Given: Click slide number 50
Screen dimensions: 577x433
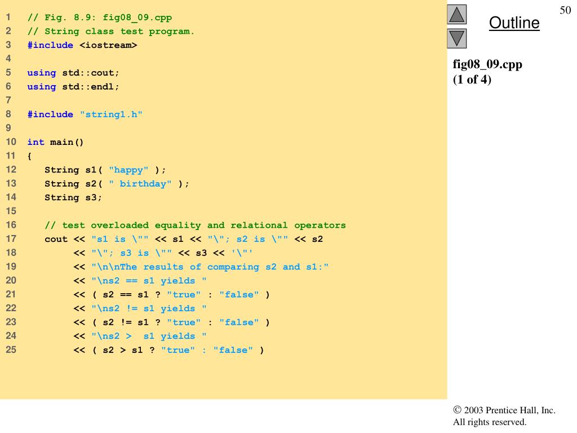Looking at the screenshot, I should click(565, 10).
